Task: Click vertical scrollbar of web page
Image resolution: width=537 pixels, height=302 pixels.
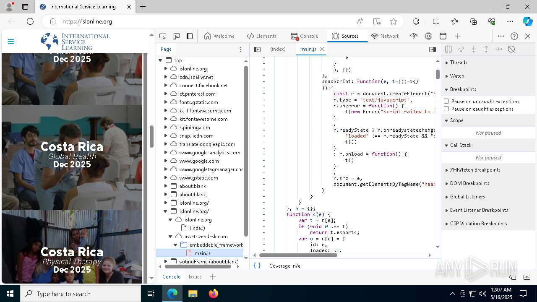Action: (152, 136)
